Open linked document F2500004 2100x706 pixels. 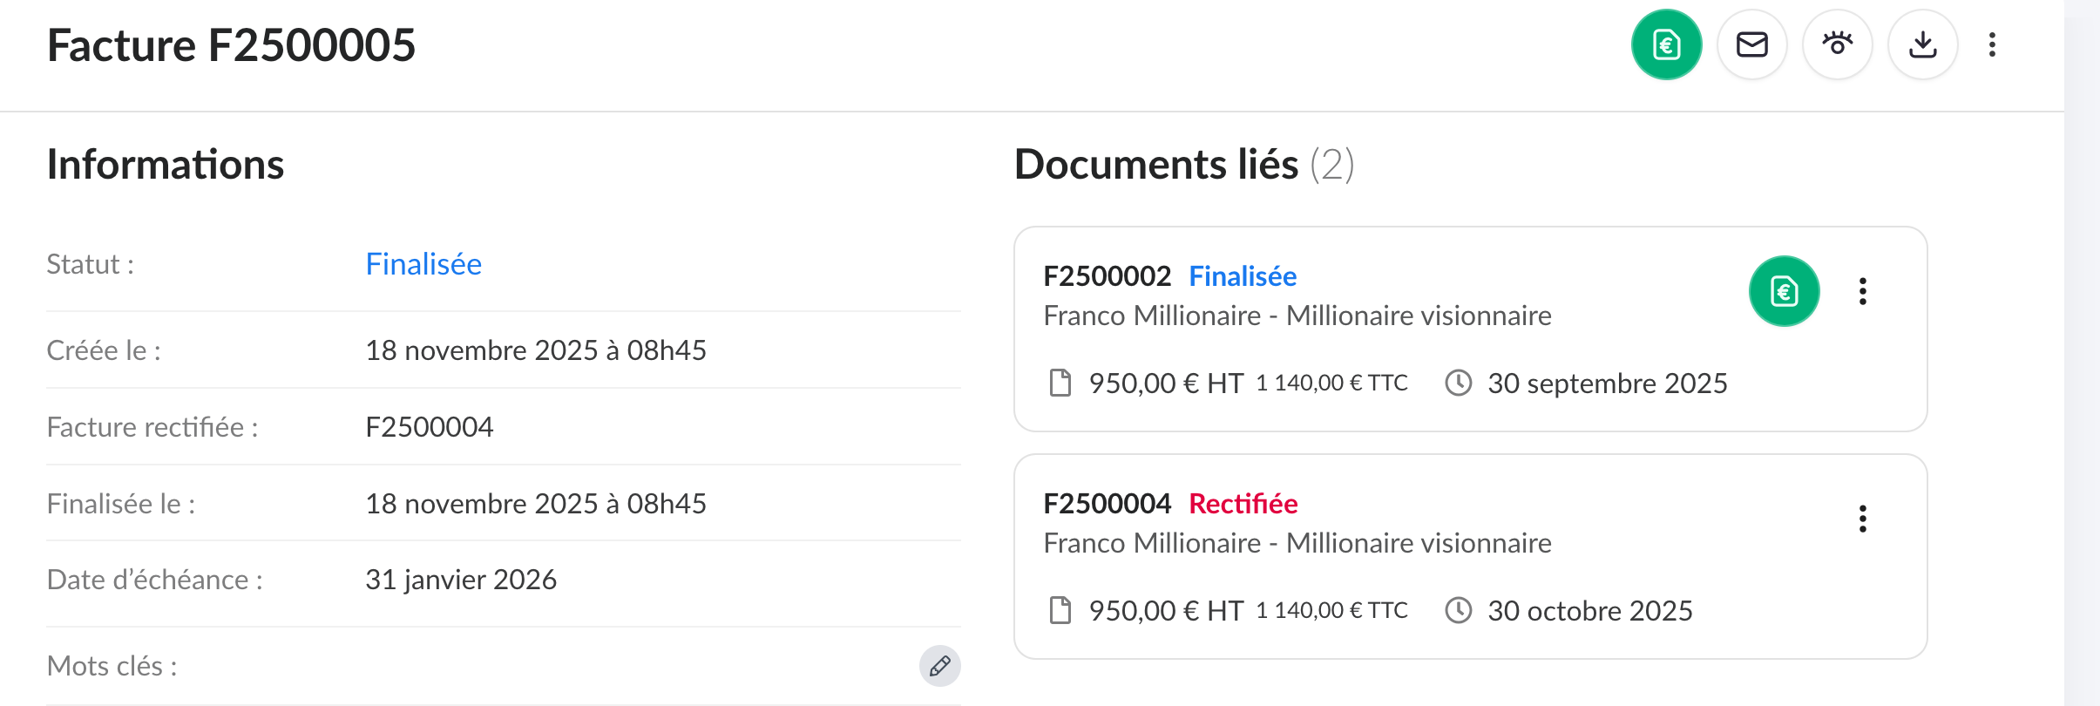click(x=1107, y=504)
